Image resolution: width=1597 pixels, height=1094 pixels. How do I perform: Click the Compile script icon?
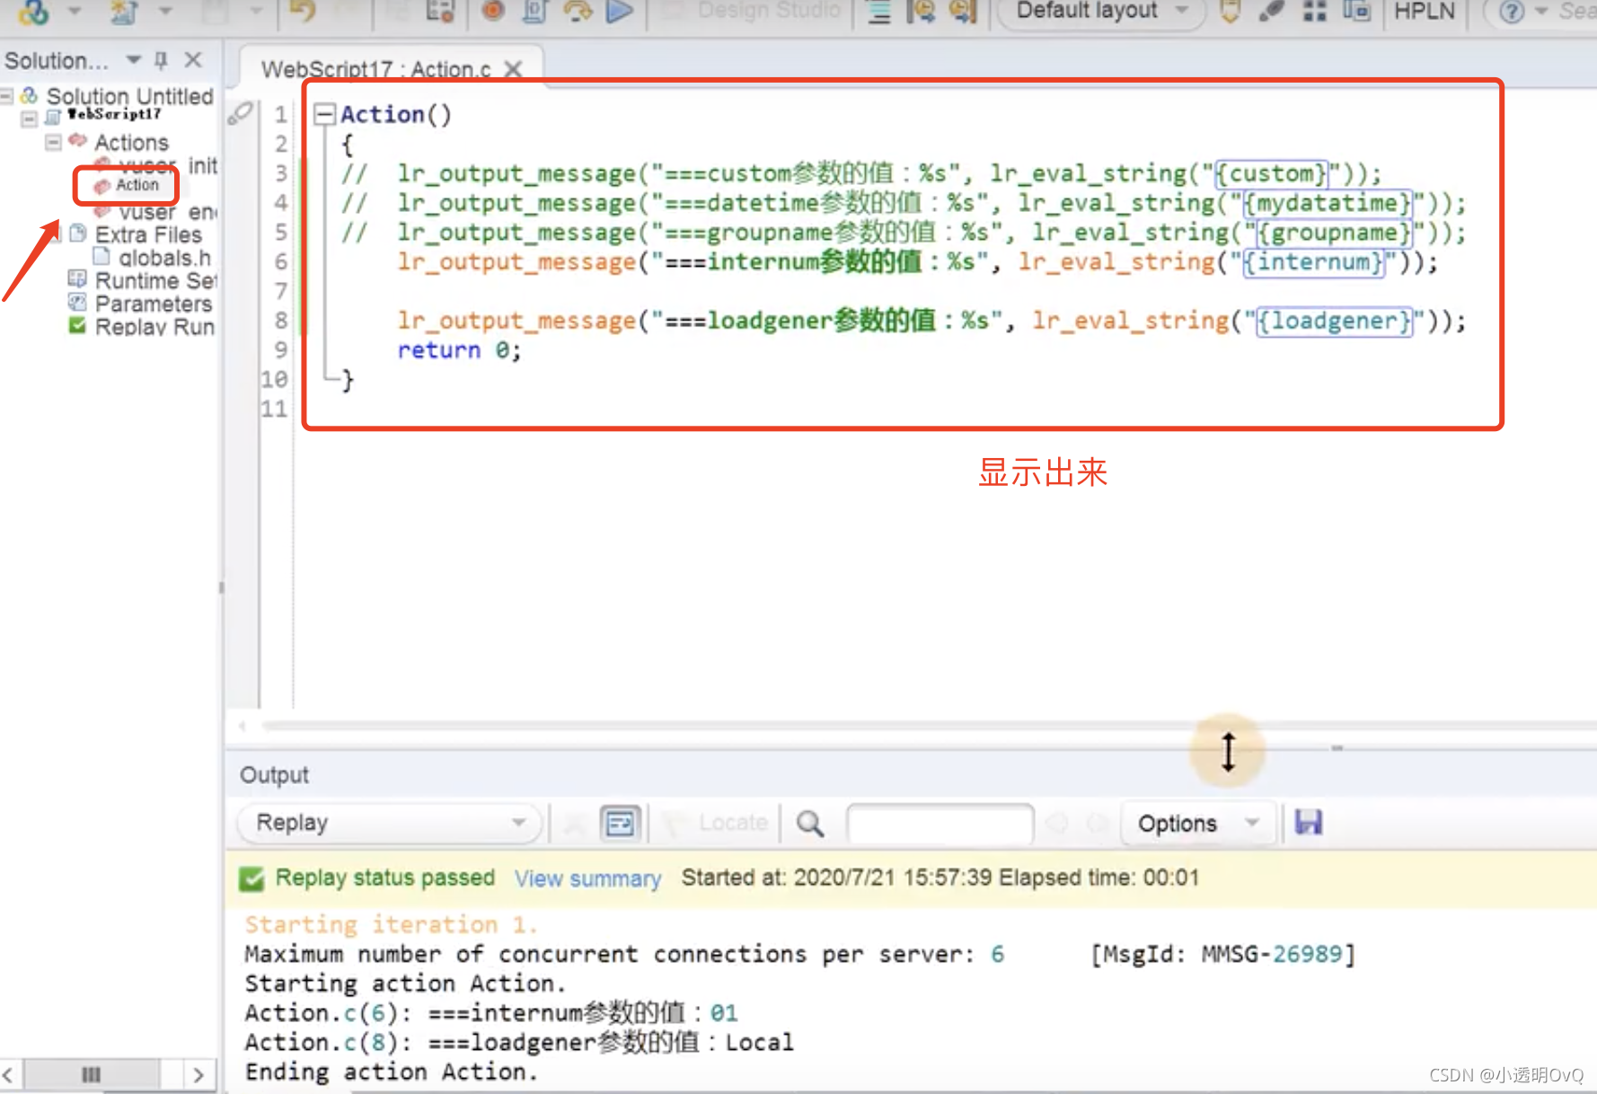coord(534,11)
